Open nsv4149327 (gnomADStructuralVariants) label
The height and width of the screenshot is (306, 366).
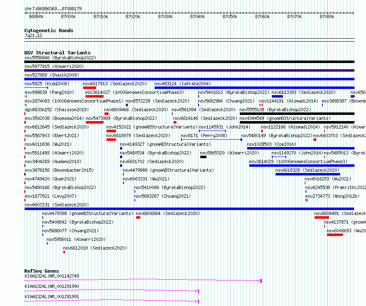click(165, 144)
